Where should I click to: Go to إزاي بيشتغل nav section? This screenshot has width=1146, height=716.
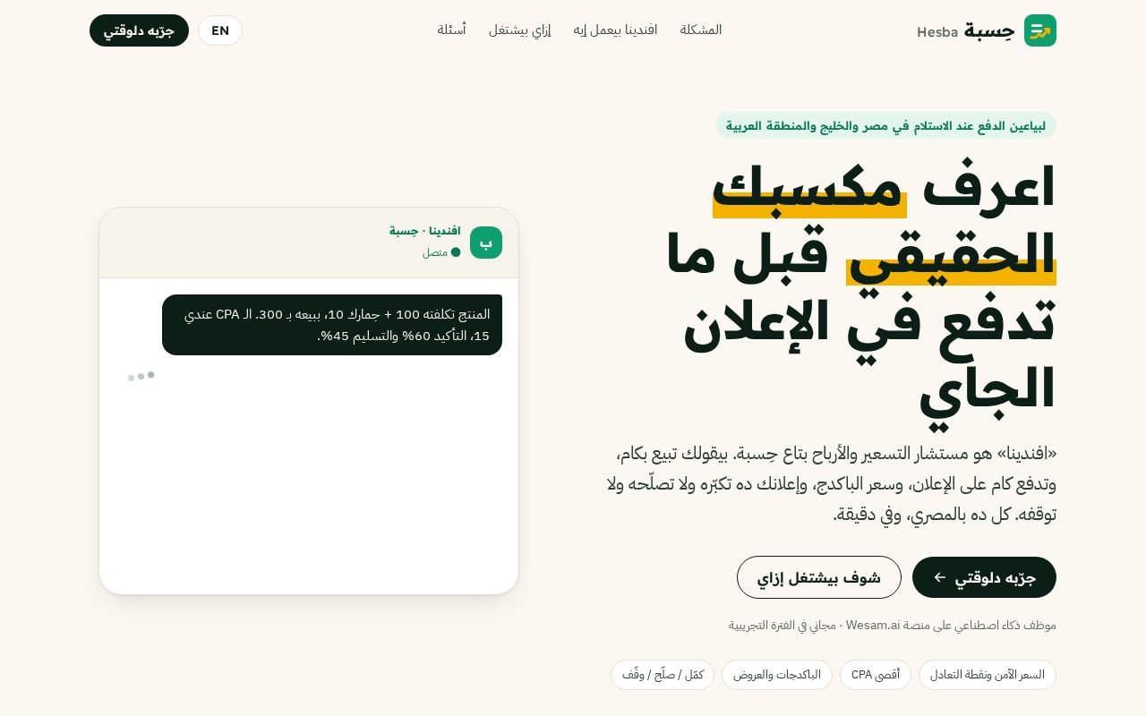coord(519,30)
